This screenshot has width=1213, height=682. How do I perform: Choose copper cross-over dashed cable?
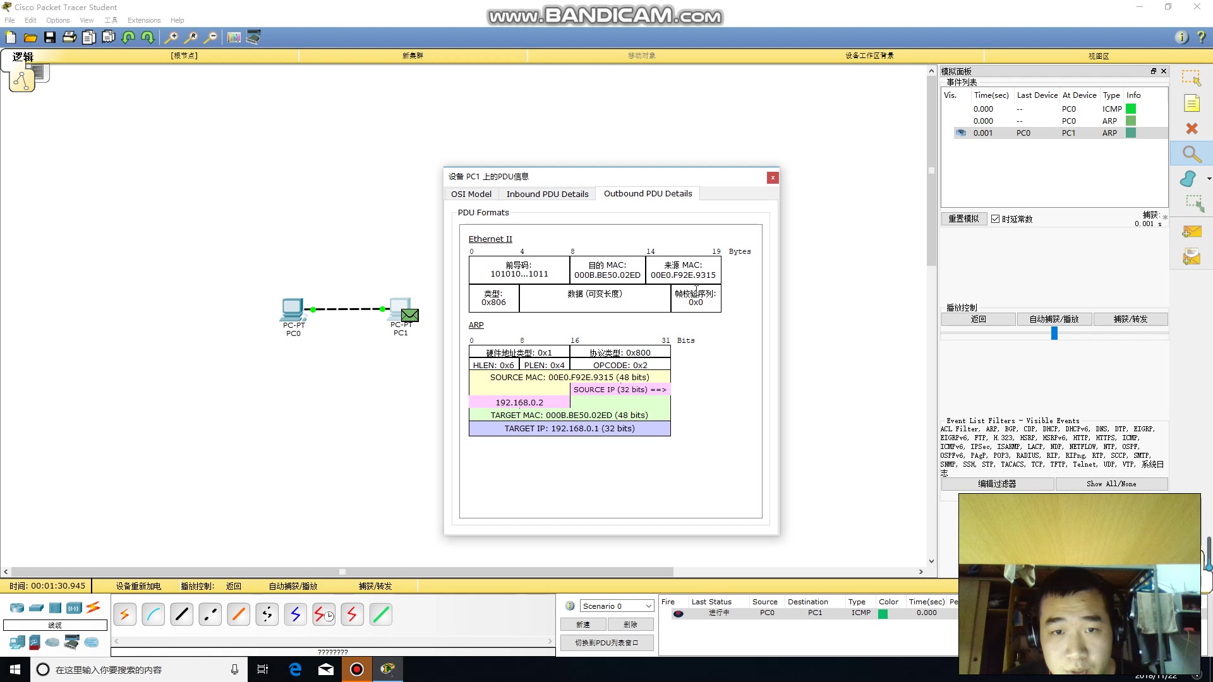pos(210,614)
